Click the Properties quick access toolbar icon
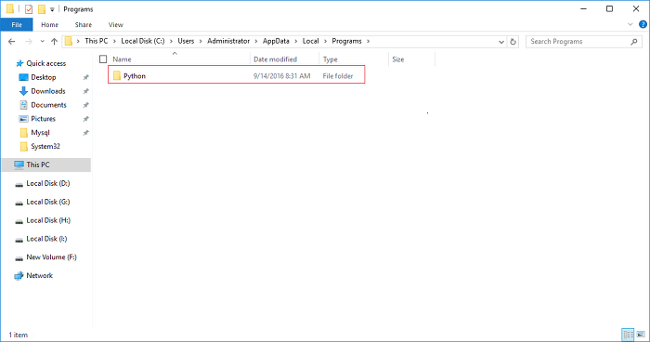 coord(29,9)
